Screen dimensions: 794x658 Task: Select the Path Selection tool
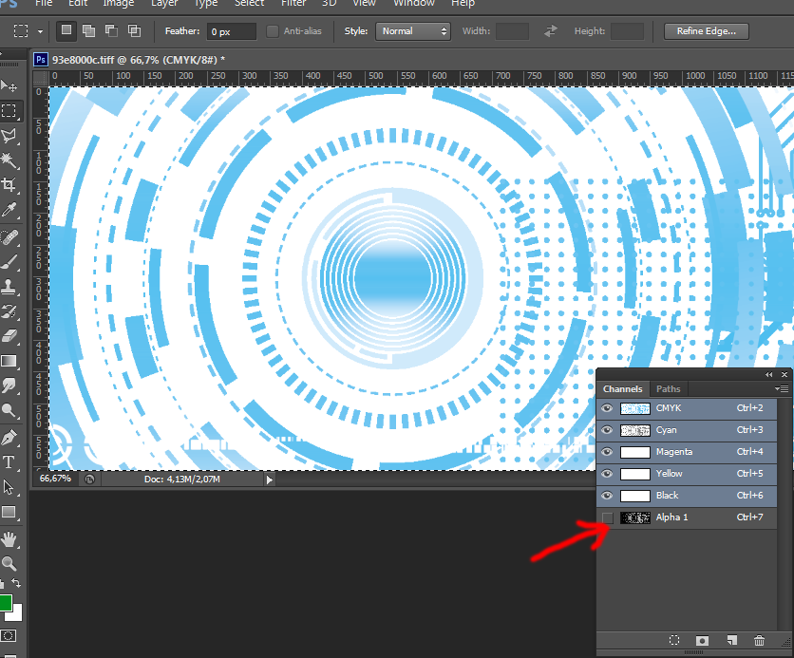tap(9, 487)
